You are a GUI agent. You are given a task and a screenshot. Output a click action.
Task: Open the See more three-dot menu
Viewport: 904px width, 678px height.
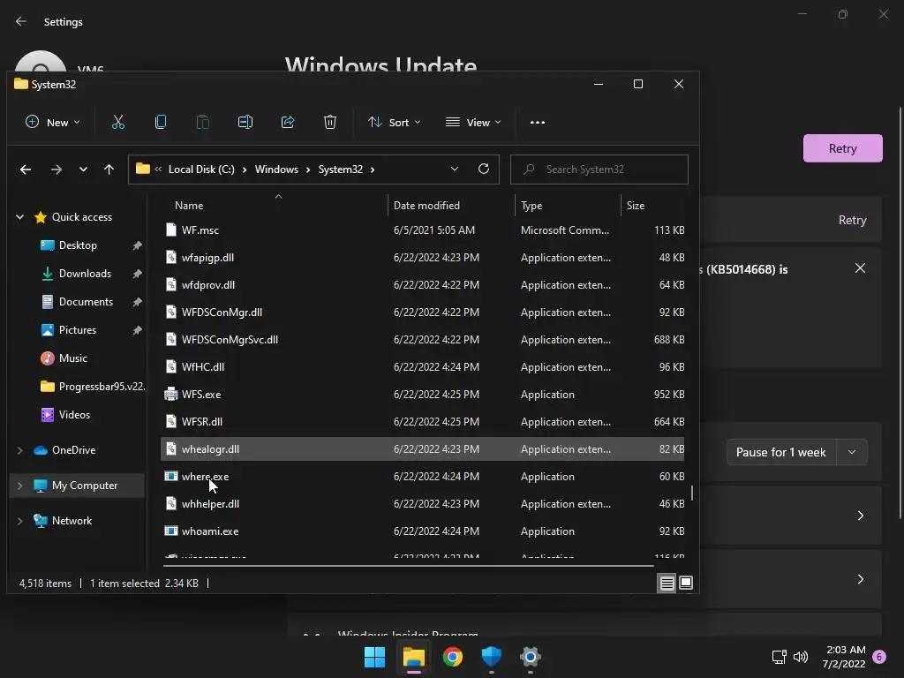pos(538,122)
